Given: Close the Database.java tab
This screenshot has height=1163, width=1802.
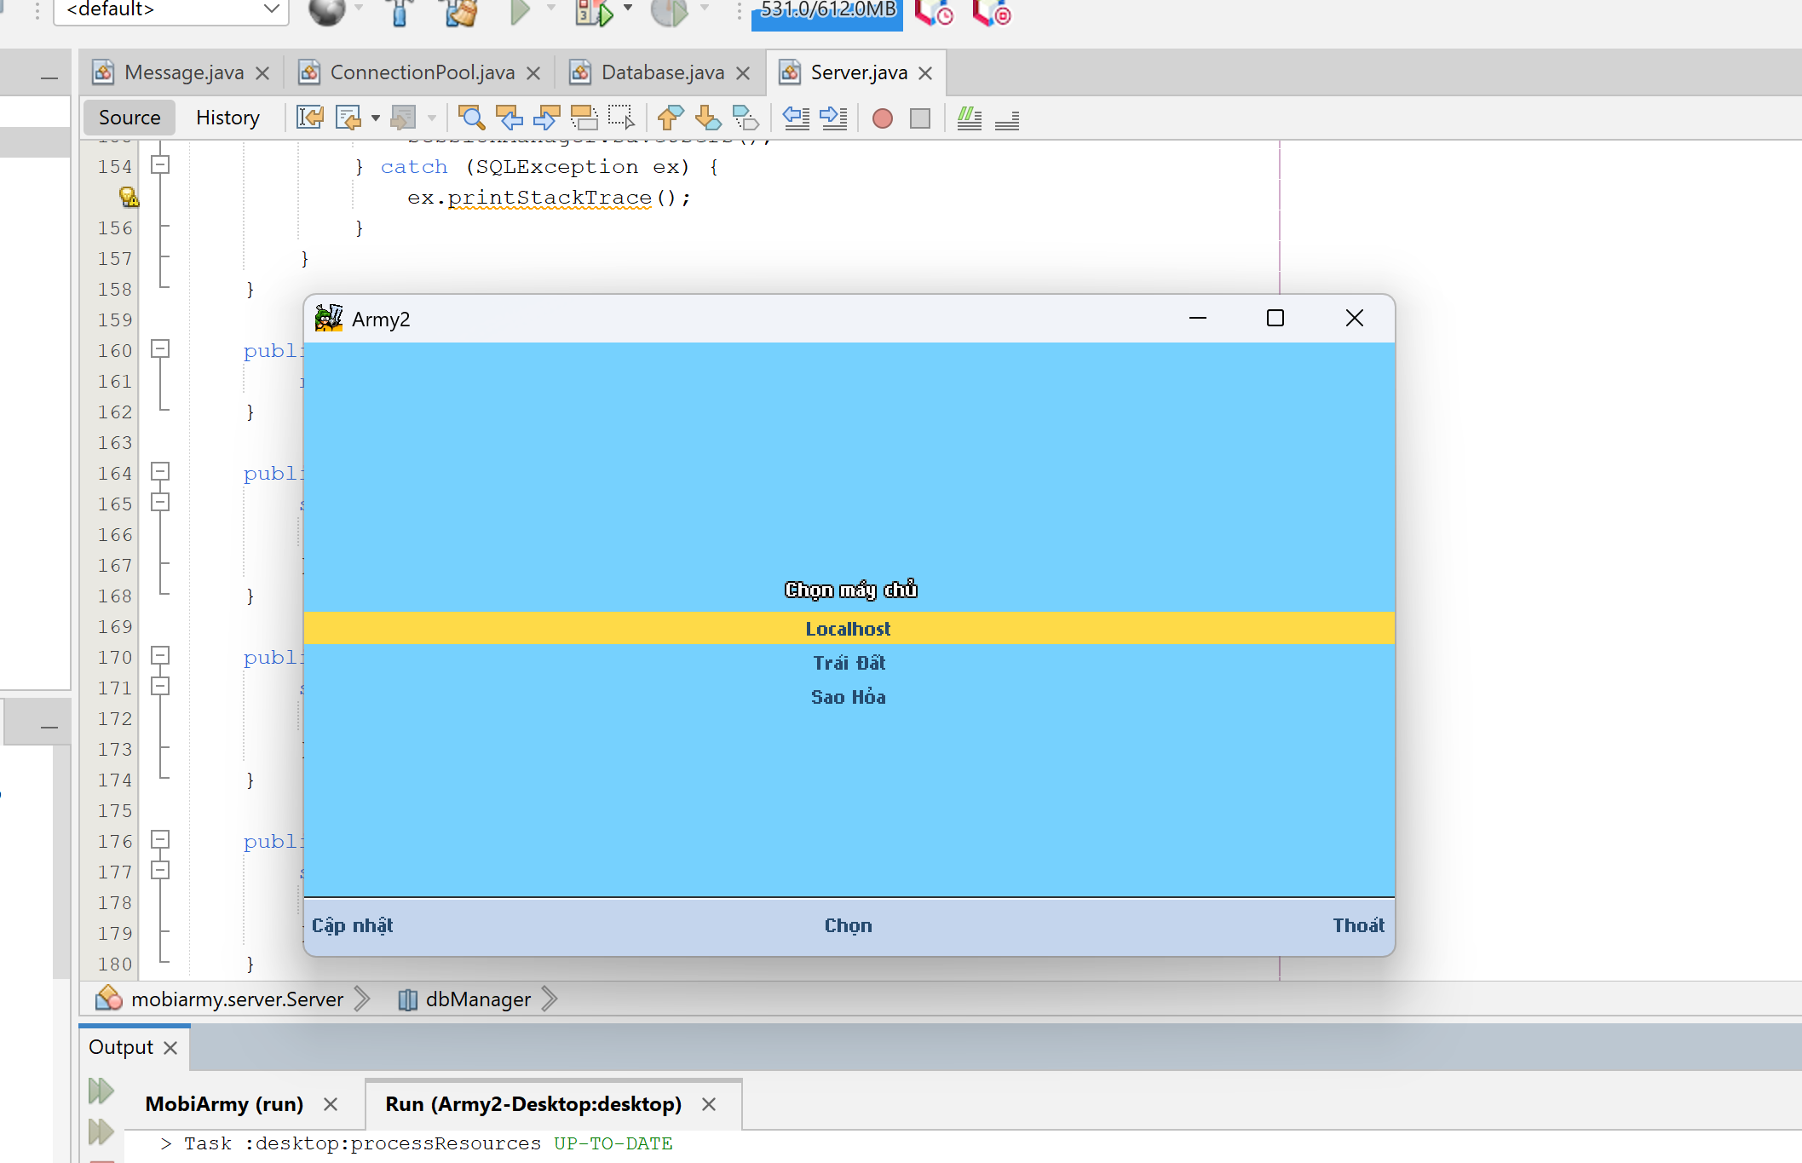Looking at the screenshot, I should click(743, 73).
